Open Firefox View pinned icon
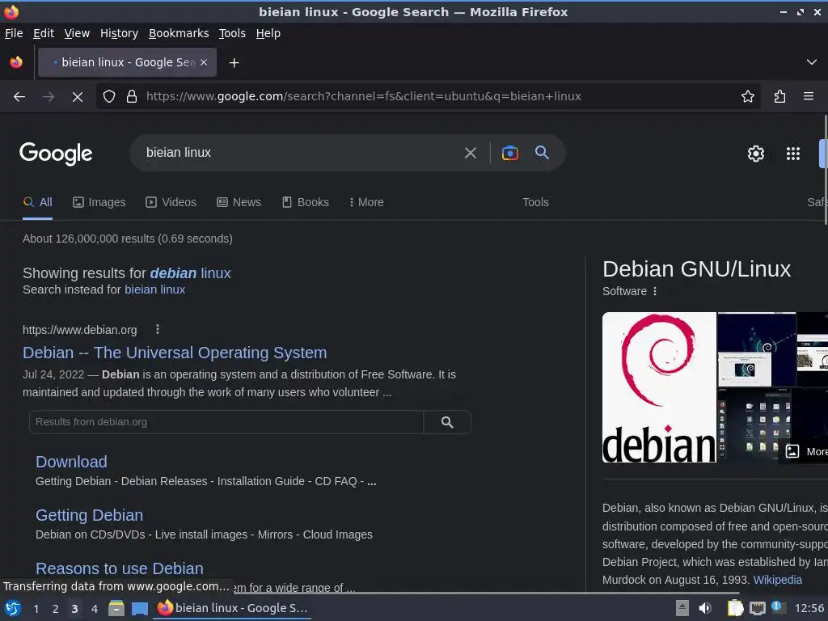The image size is (828, 621). click(16, 62)
